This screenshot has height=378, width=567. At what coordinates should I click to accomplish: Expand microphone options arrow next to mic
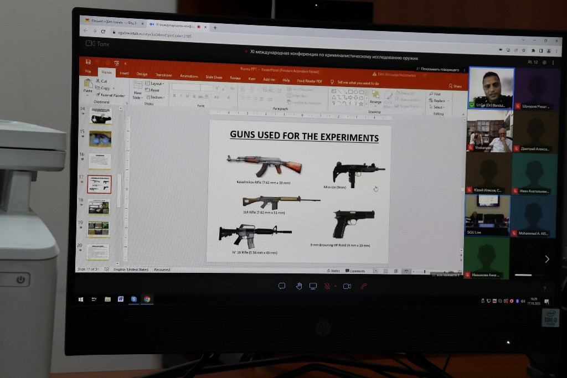[336, 286]
